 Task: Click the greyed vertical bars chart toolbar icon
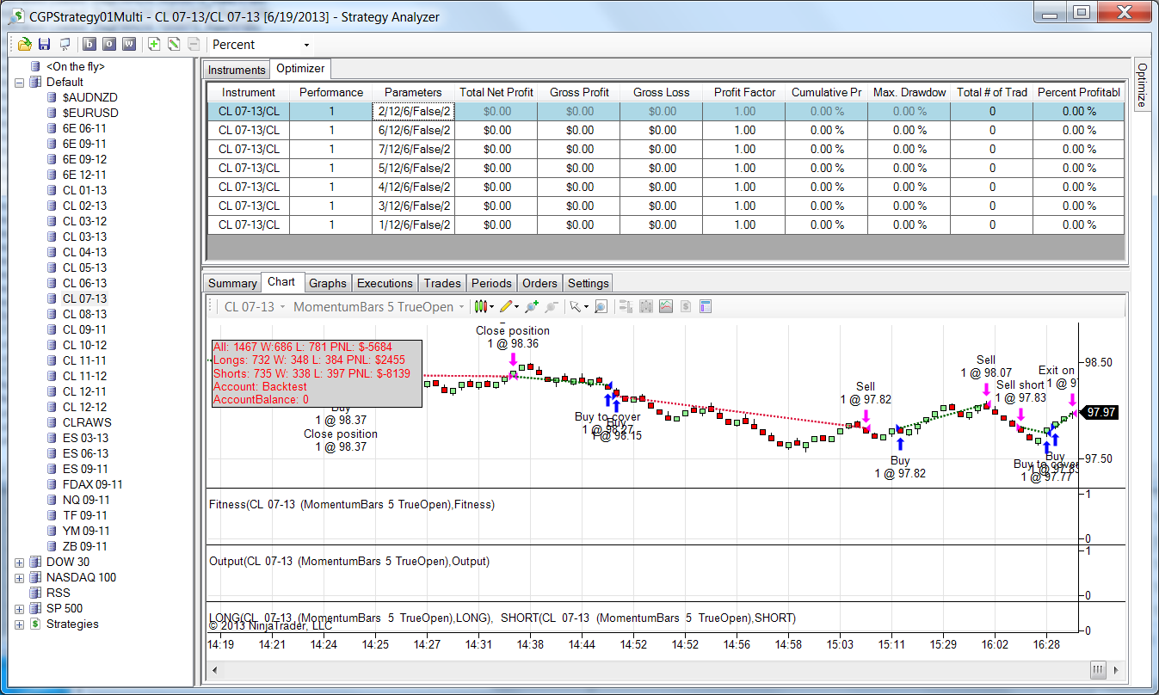(645, 306)
